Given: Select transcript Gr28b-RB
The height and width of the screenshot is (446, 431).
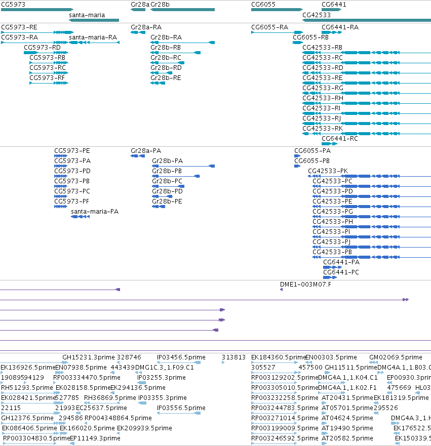Looking at the screenshot, I should 176,53.
